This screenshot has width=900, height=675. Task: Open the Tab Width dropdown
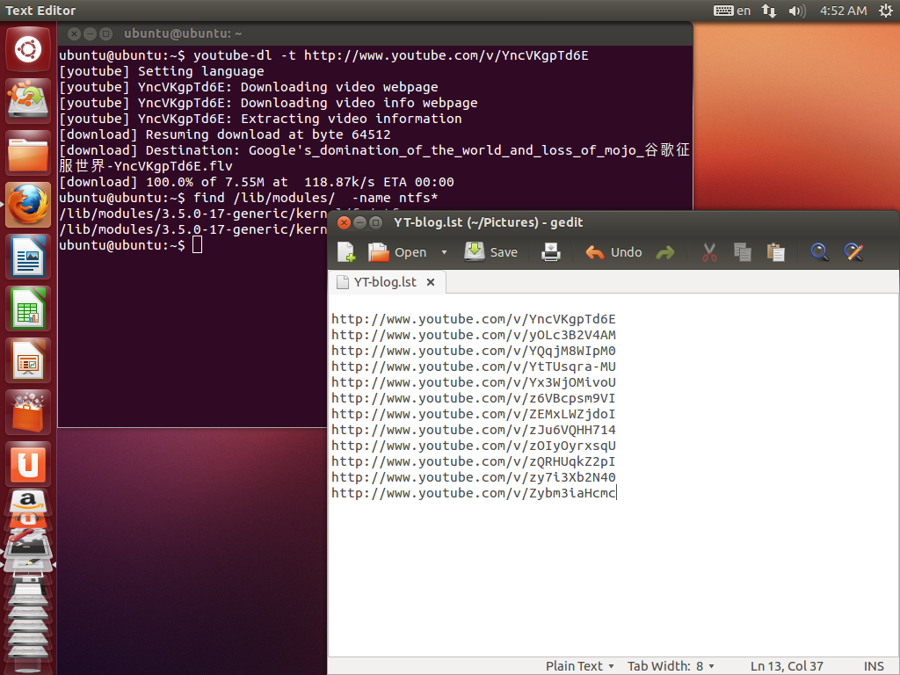(671, 666)
